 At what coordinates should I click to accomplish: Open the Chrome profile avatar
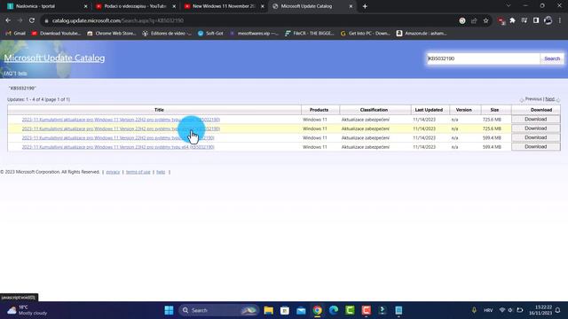click(548, 20)
